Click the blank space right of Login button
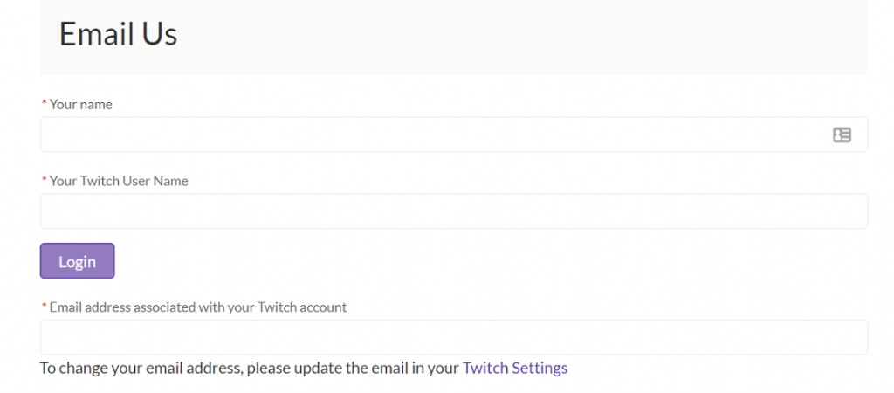 click(x=437, y=261)
